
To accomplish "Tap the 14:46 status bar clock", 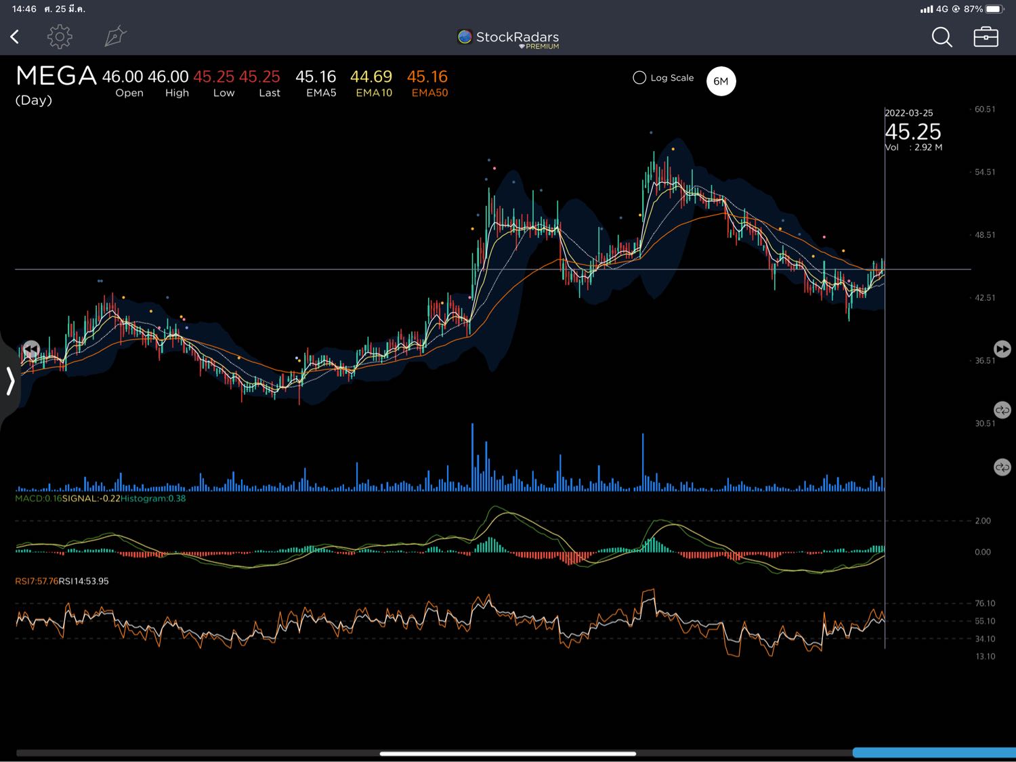I will click(24, 9).
